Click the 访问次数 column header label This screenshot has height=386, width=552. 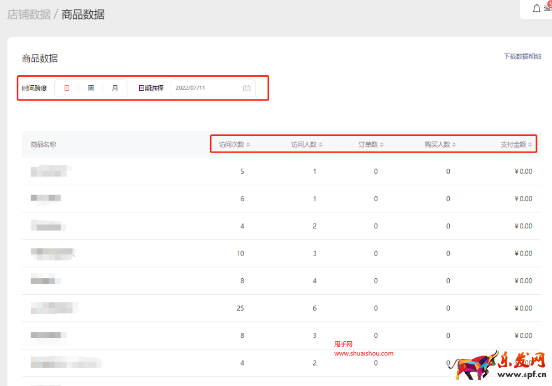pyautogui.click(x=232, y=145)
